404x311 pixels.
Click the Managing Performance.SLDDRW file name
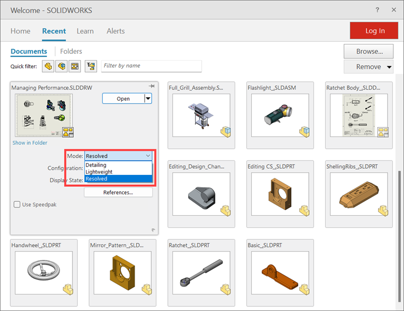click(52, 88)
